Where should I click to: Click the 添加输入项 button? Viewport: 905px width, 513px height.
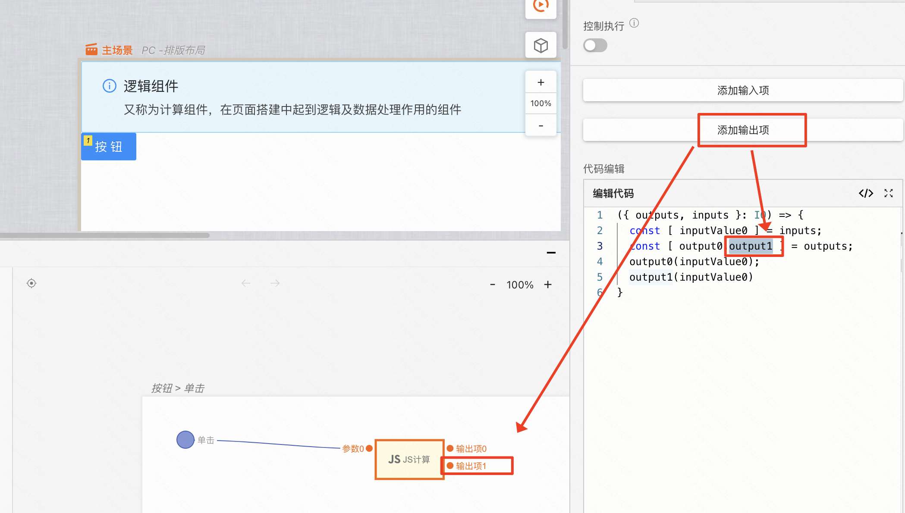pos(743,91)
